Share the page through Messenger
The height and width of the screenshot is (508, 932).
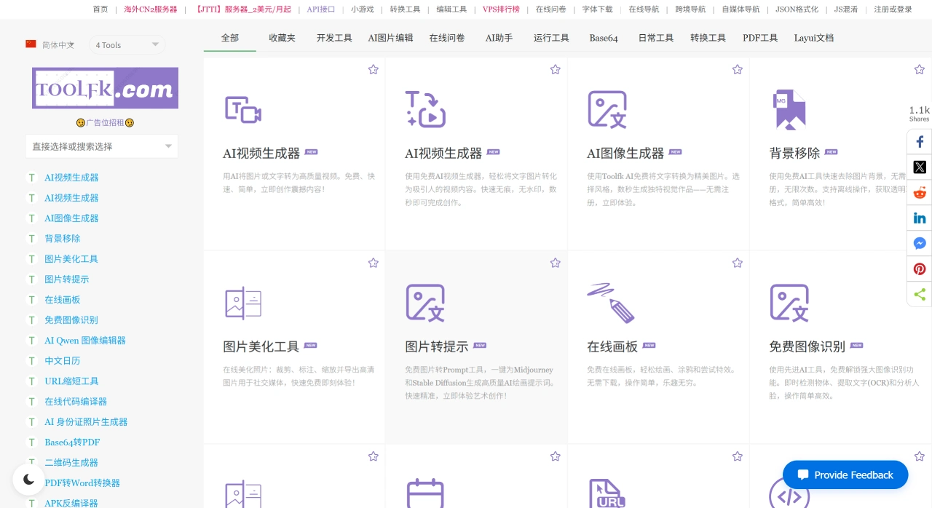point(920,243)
